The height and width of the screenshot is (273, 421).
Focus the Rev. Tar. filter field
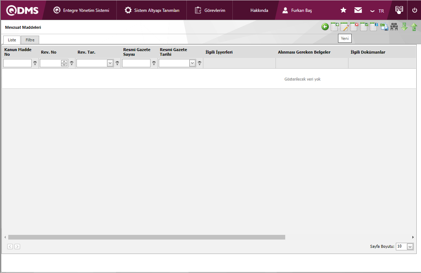coord(92,63)
